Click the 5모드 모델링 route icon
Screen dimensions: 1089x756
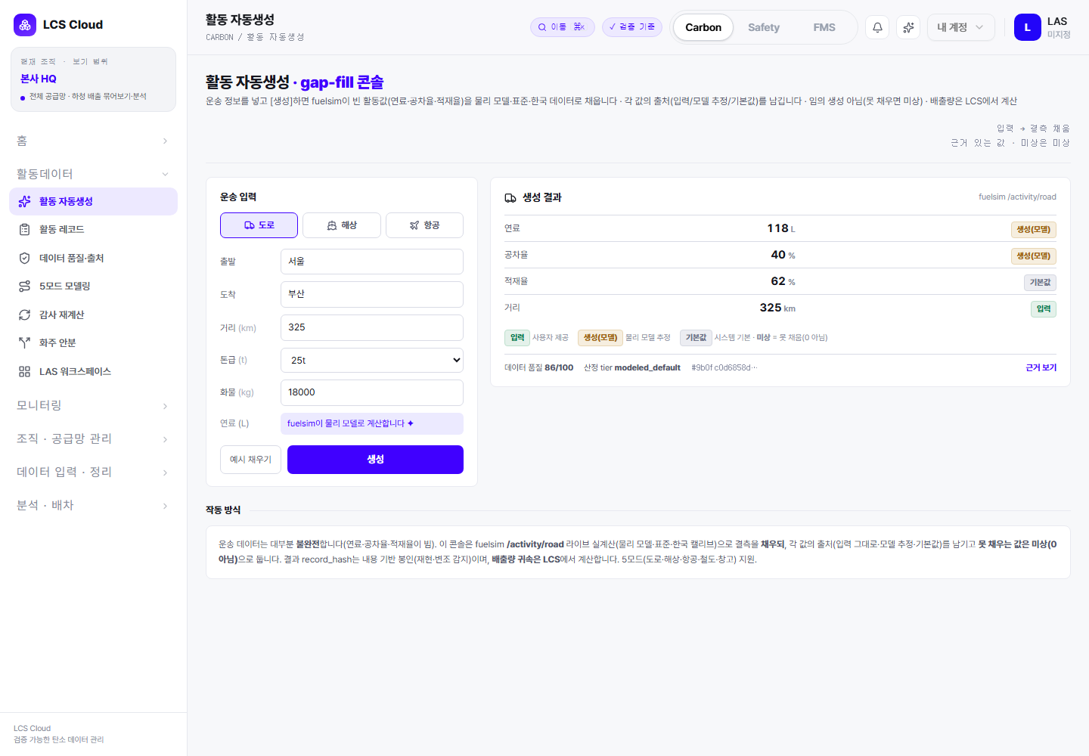(x=24, y=287)
